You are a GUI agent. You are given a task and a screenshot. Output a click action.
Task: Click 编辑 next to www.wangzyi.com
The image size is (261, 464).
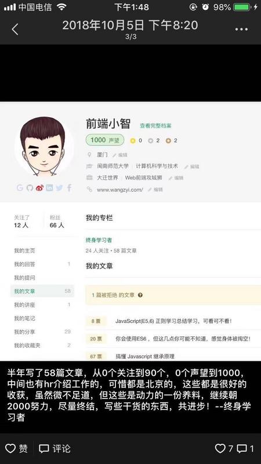pyautogui.click(x=155, y=190)
